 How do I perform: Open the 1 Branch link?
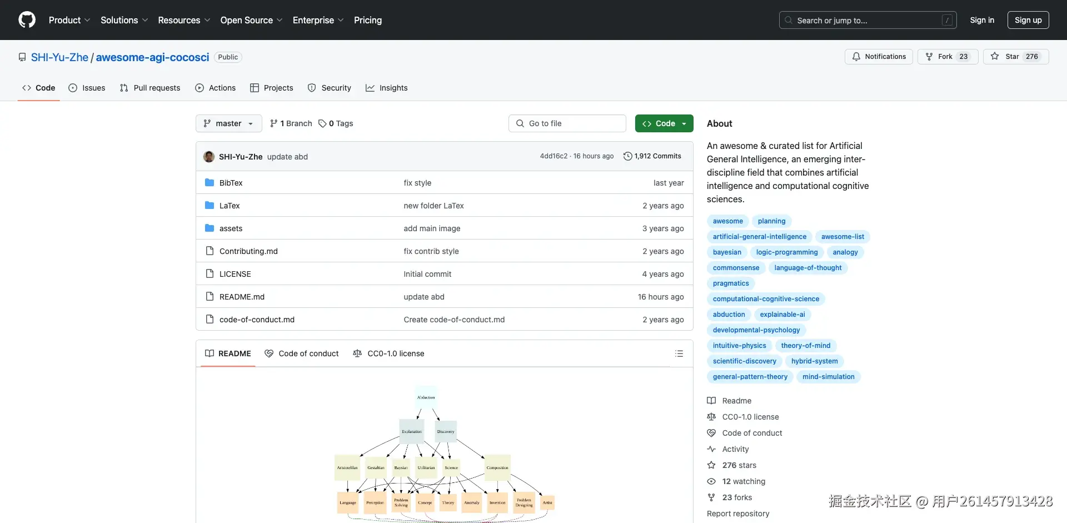(291, 123)
